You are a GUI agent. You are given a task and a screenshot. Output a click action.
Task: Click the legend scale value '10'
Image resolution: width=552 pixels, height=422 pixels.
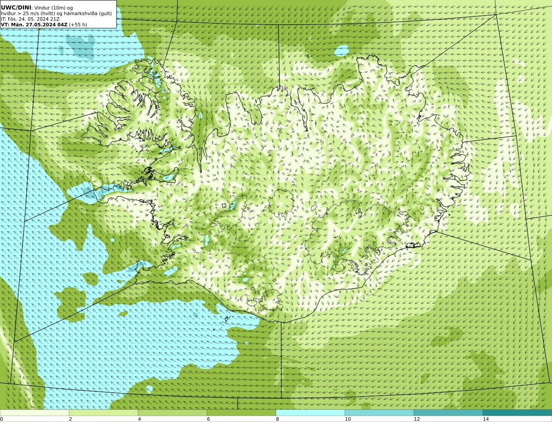click(x=348, y=419)
